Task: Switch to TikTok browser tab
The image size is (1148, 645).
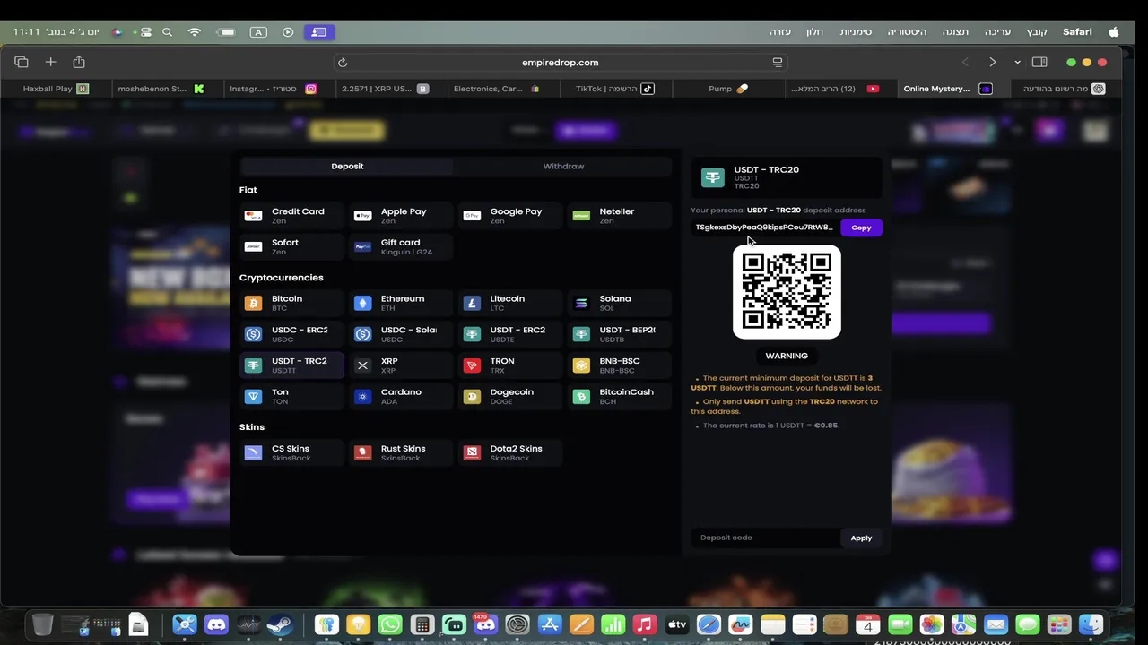Action: pos(615,89)
